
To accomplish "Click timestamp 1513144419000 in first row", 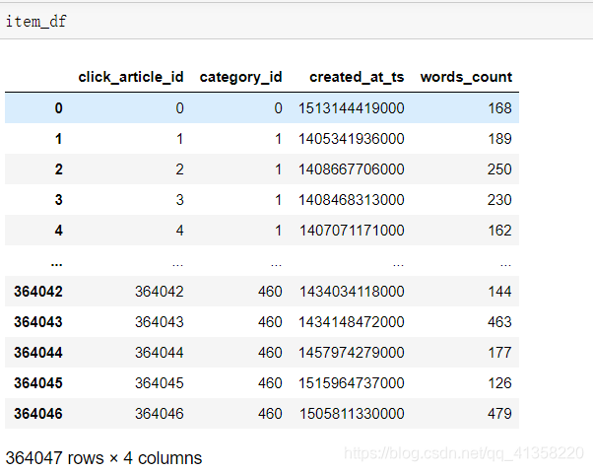I will point(352,108).
